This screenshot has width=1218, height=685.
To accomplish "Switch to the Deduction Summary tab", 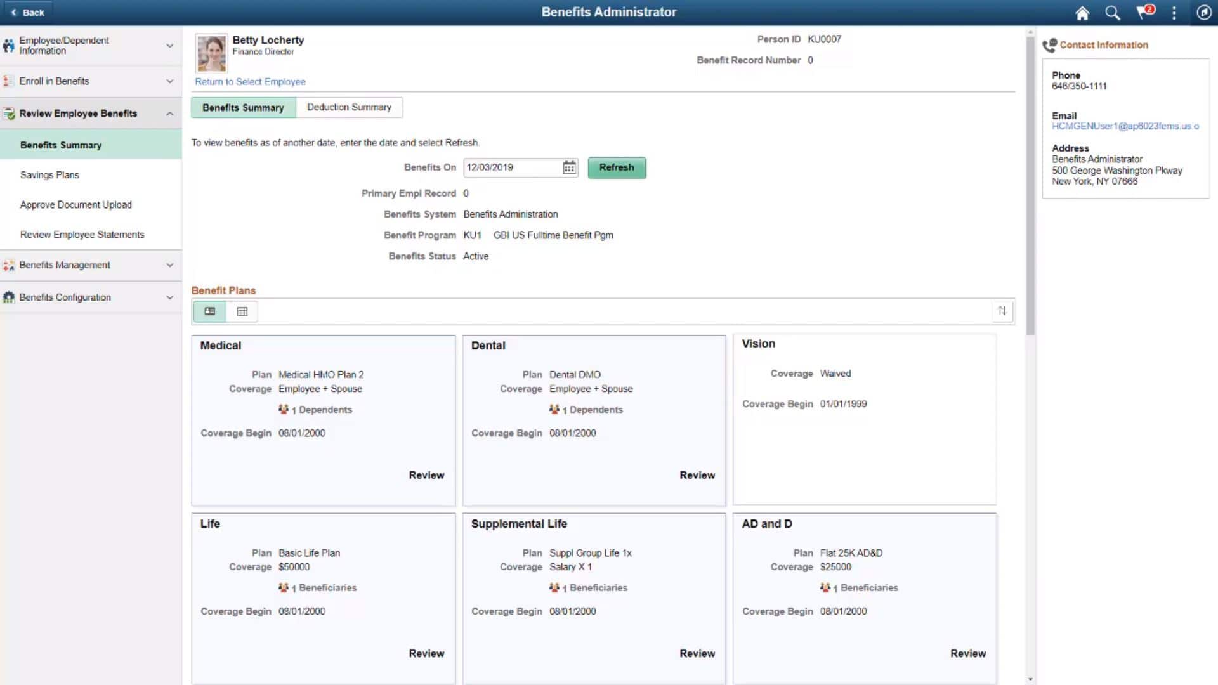I will [349, 107].
